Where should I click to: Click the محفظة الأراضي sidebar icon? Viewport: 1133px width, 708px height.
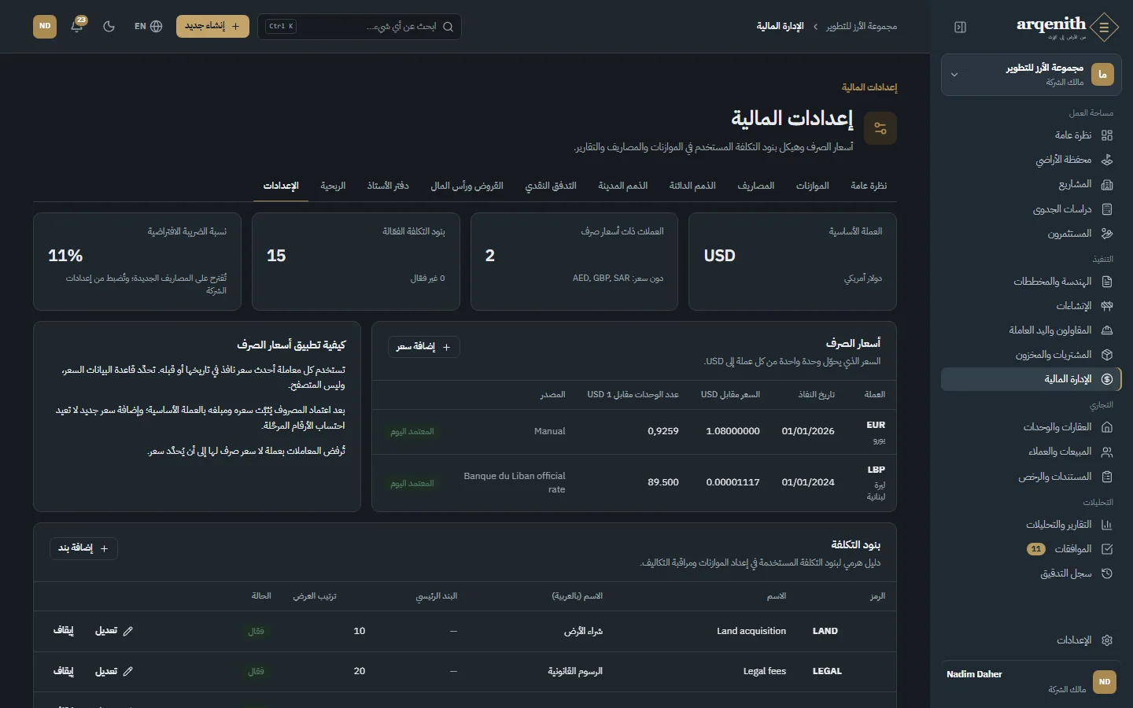coord(1107,160)
